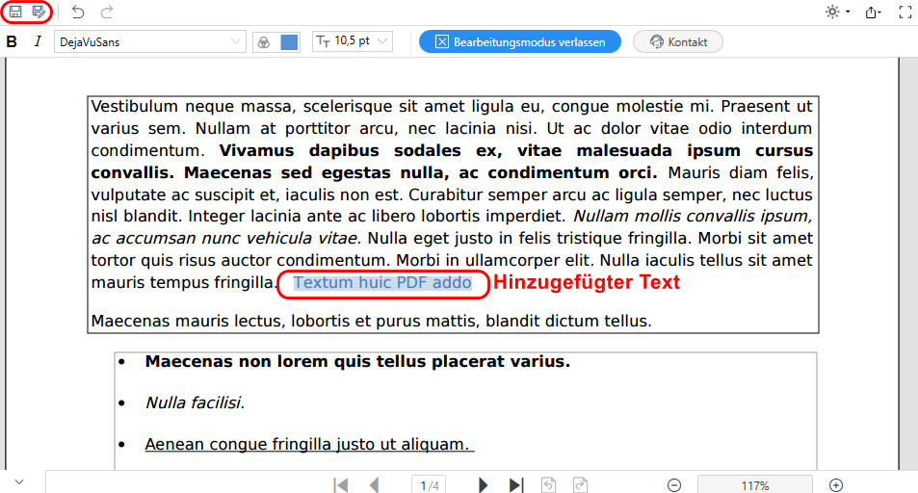The image size is (918, 493).
Task: Open the share export menu
Action: pos(873,13)
